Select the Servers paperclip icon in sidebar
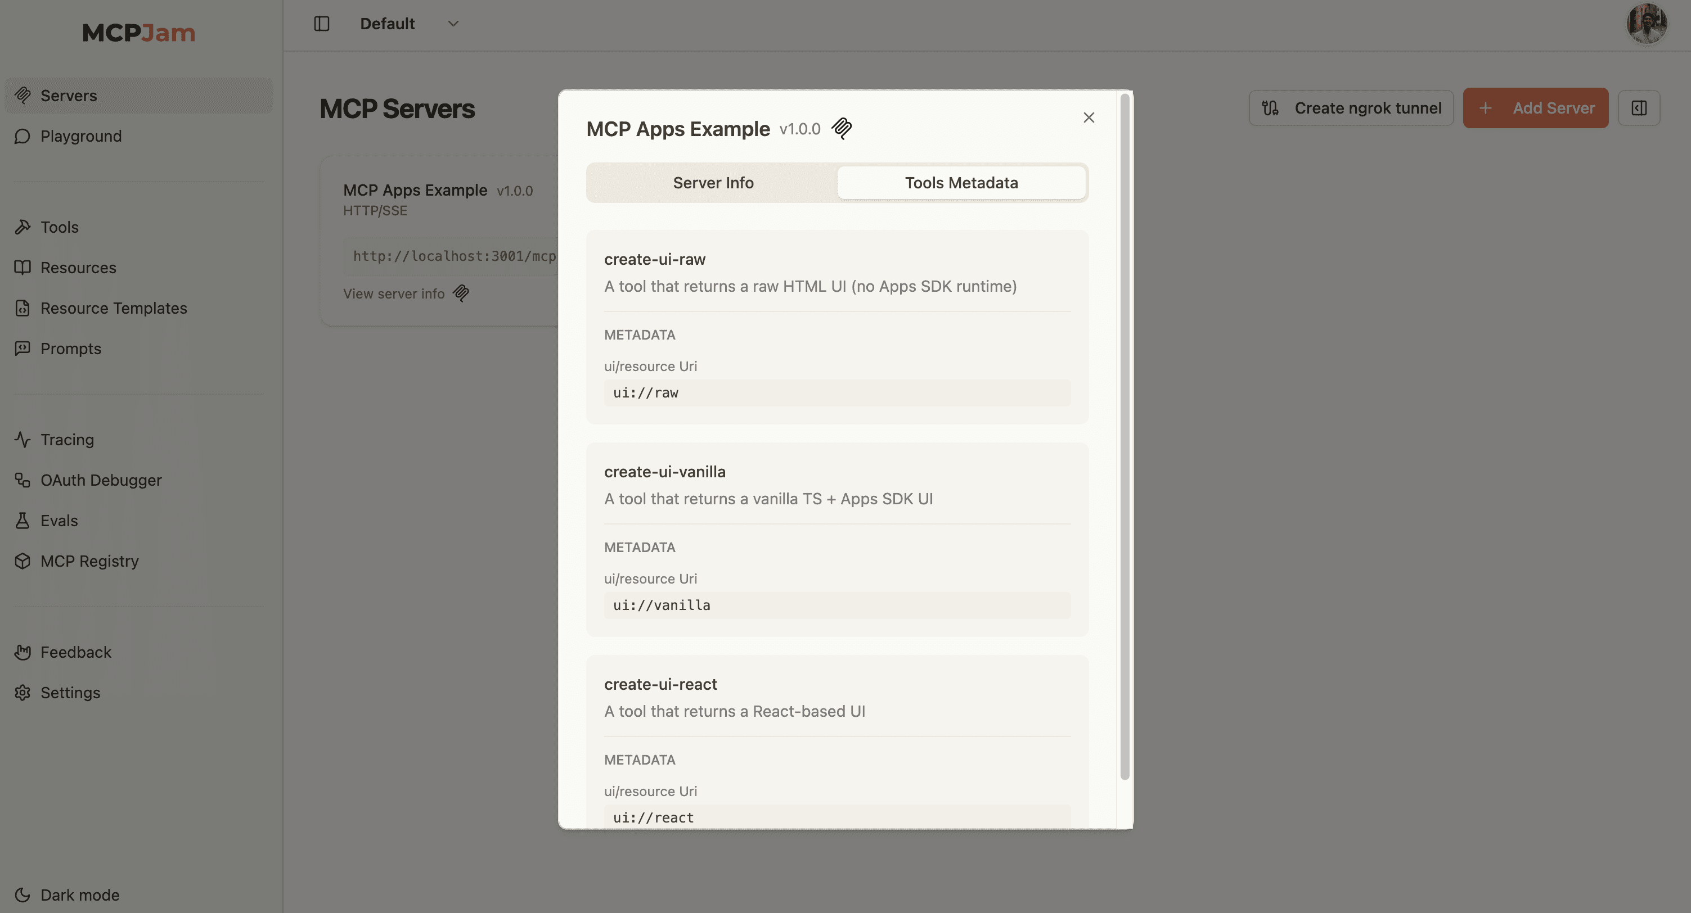Image resolution: width=1691 pixels, height=913 pixels. point(23,95)
